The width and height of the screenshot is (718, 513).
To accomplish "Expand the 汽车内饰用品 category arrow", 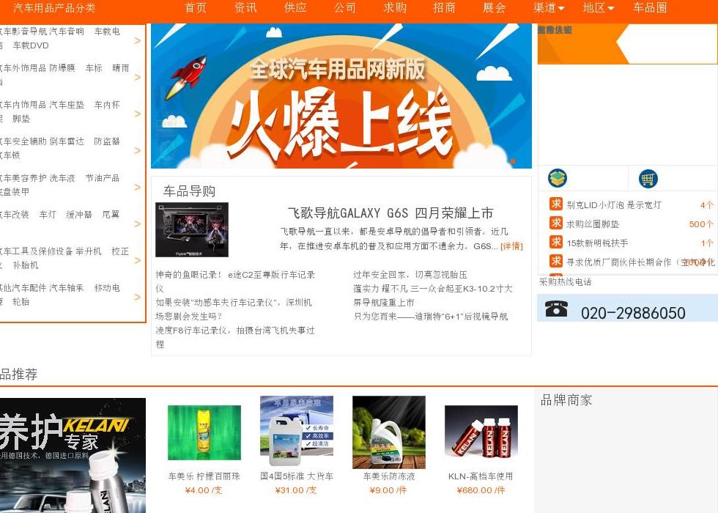I will coord(138,114).
